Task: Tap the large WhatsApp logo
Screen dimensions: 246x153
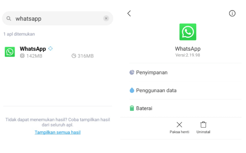Action: (188, 32)
